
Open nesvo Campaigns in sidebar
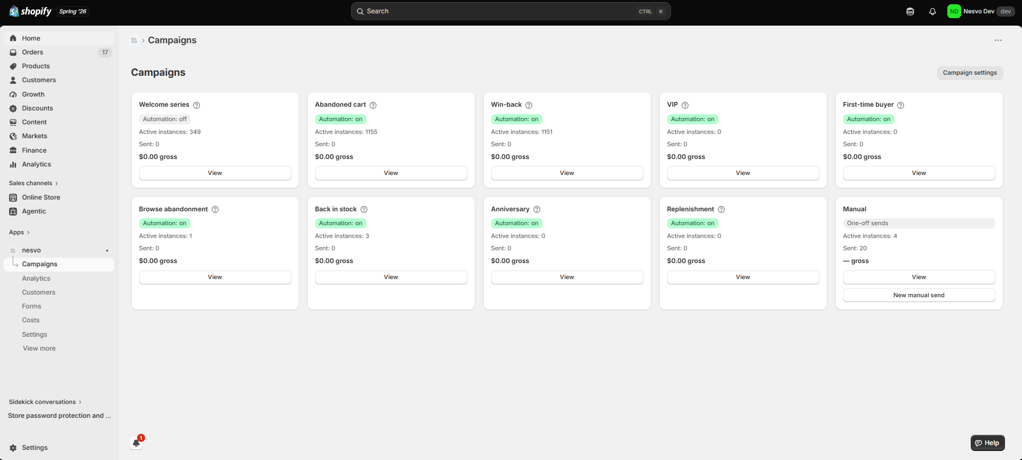(59, 264)
